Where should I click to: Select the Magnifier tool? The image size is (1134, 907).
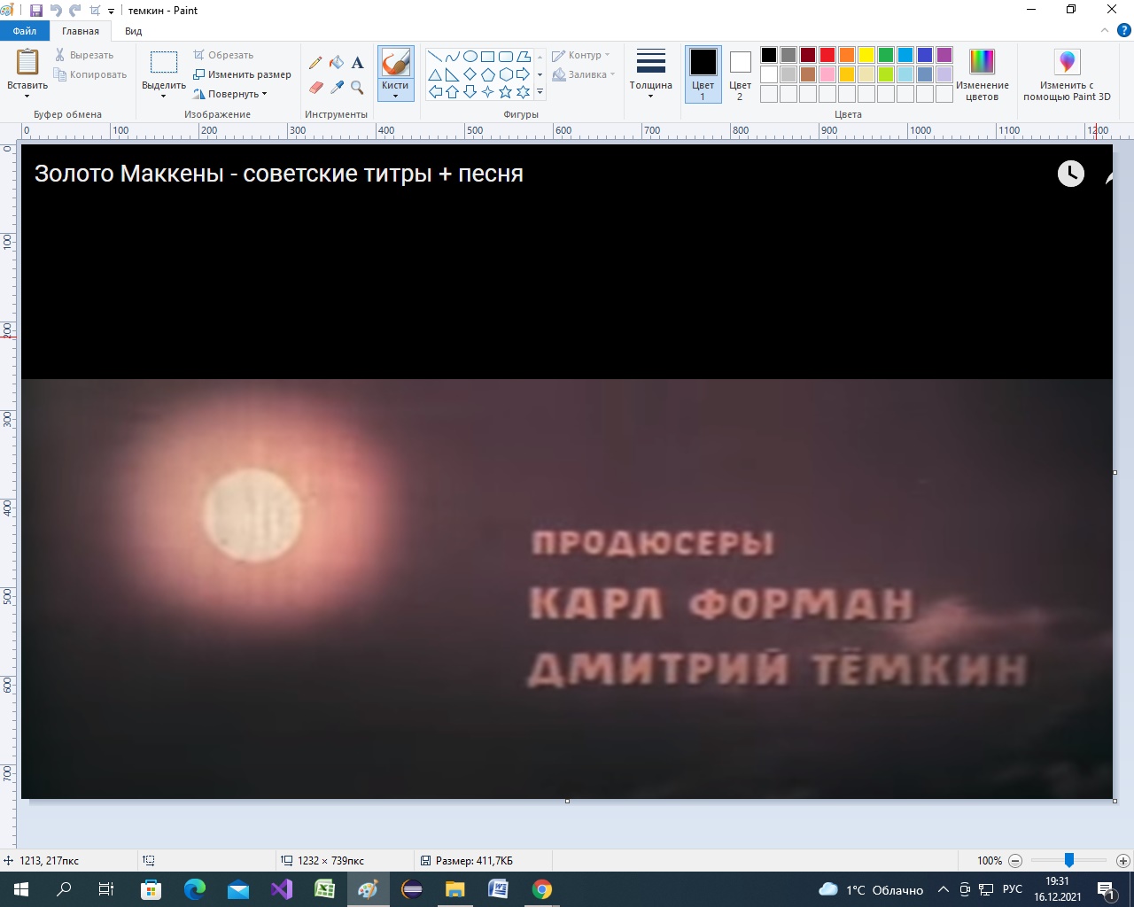click(357, 88)
